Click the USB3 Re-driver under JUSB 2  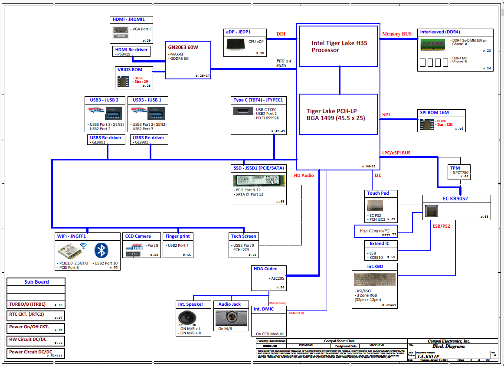click(x=106, y=140)
